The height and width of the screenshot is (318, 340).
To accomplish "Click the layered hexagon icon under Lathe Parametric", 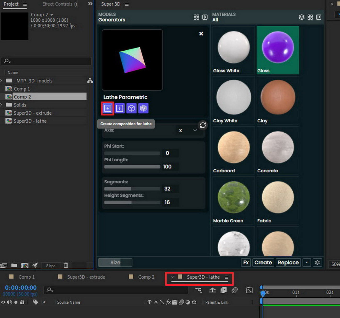I will (143, 108).
